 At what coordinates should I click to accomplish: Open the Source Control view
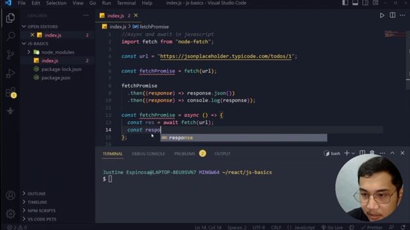[10, 54]
